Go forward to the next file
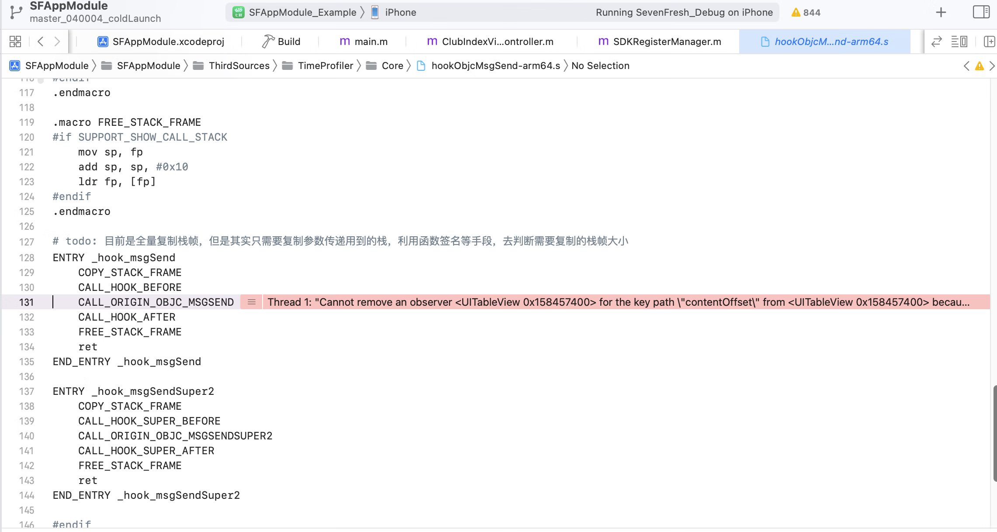This screenshot has width=997, height=532. tap(57, 41)
